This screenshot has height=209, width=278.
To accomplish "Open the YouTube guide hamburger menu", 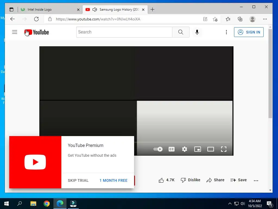I will point(15,32).
